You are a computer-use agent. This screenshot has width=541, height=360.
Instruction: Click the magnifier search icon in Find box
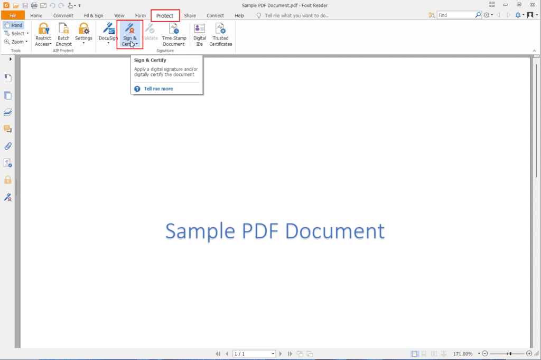[x=478, y=15]
